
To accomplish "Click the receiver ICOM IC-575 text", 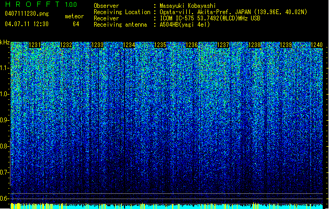I will click(x=210, y=18).
